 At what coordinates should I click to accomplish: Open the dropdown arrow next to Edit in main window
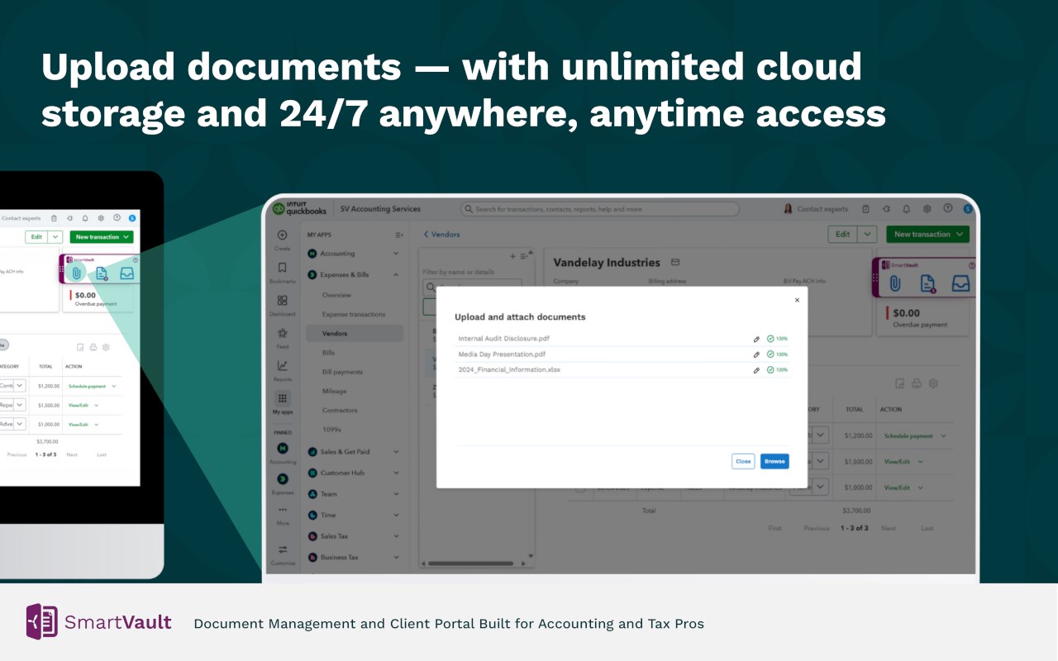point(867,235)
